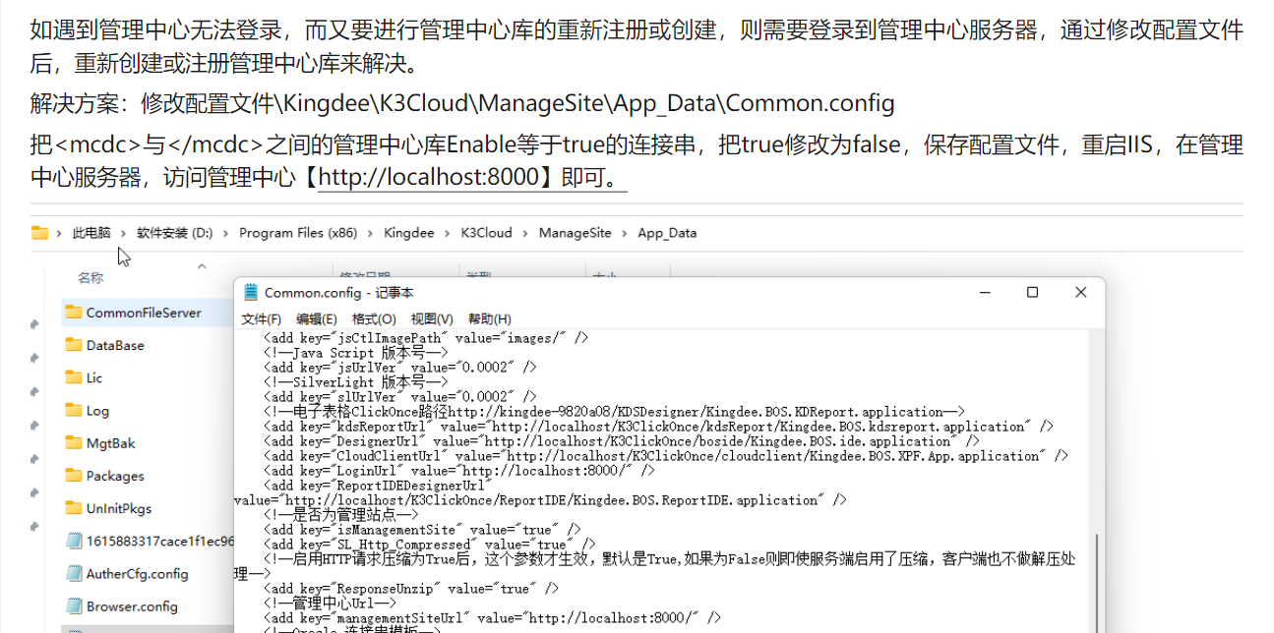The width and height of the screenshot is (1274, 633).
Task: Click the folder icon at the address bar start
Action: pos(39,233)
